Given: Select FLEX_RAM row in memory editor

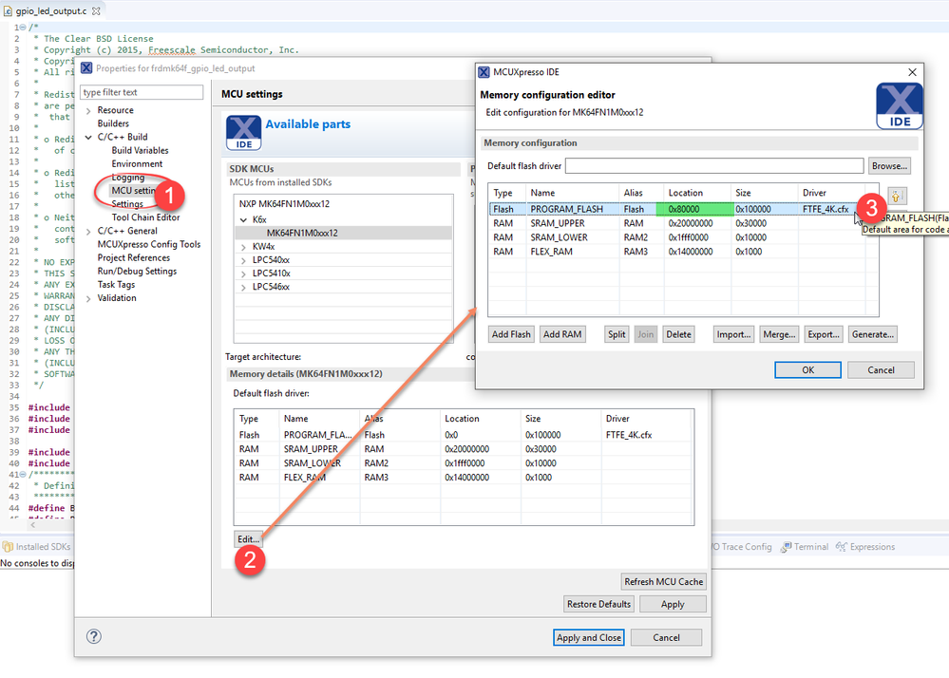Looking at the screenshot, I should [683, 252].
